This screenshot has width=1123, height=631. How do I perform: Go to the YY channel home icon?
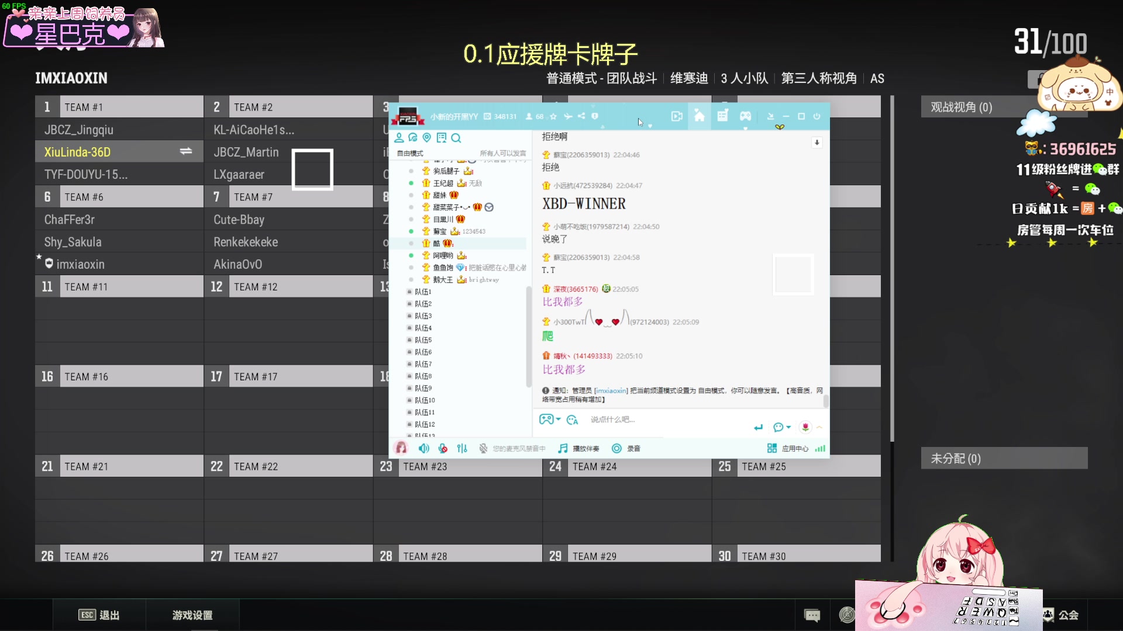pos(700,116)
